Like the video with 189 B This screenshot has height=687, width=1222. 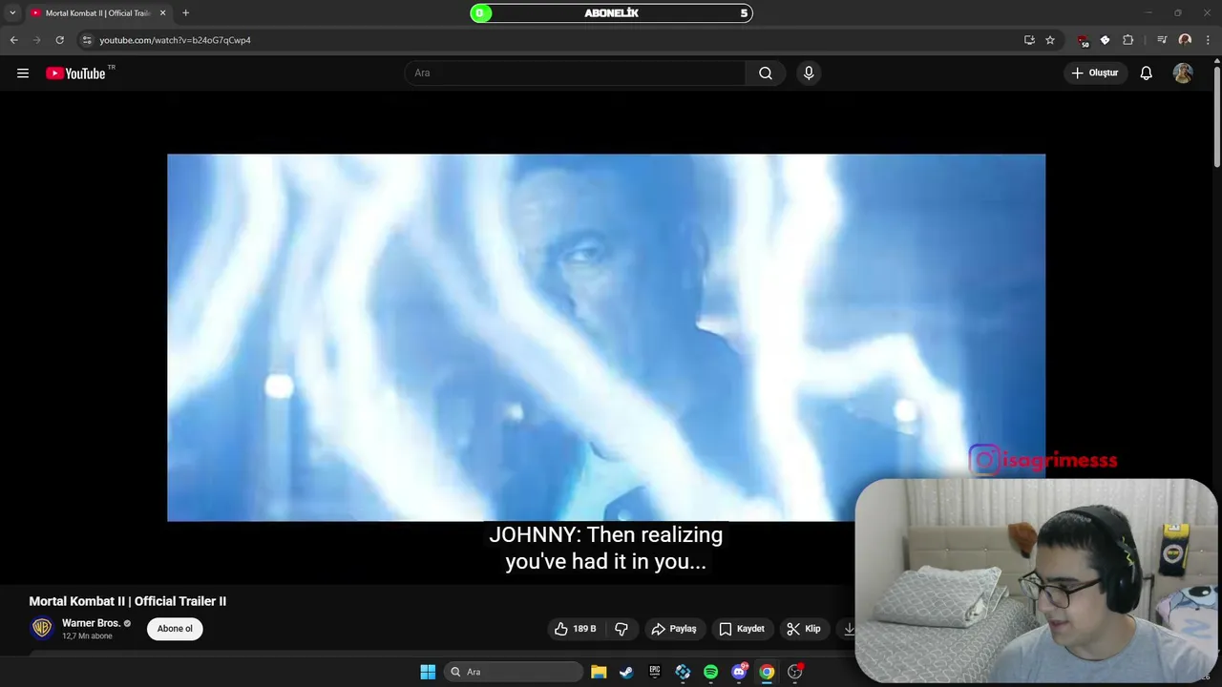576,629
